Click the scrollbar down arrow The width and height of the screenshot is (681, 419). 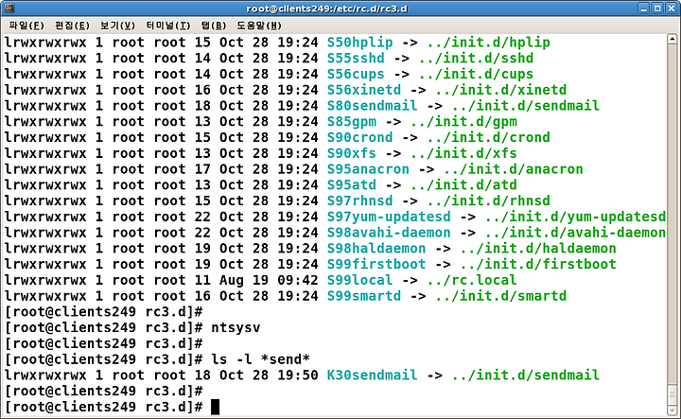coord(672,410)
